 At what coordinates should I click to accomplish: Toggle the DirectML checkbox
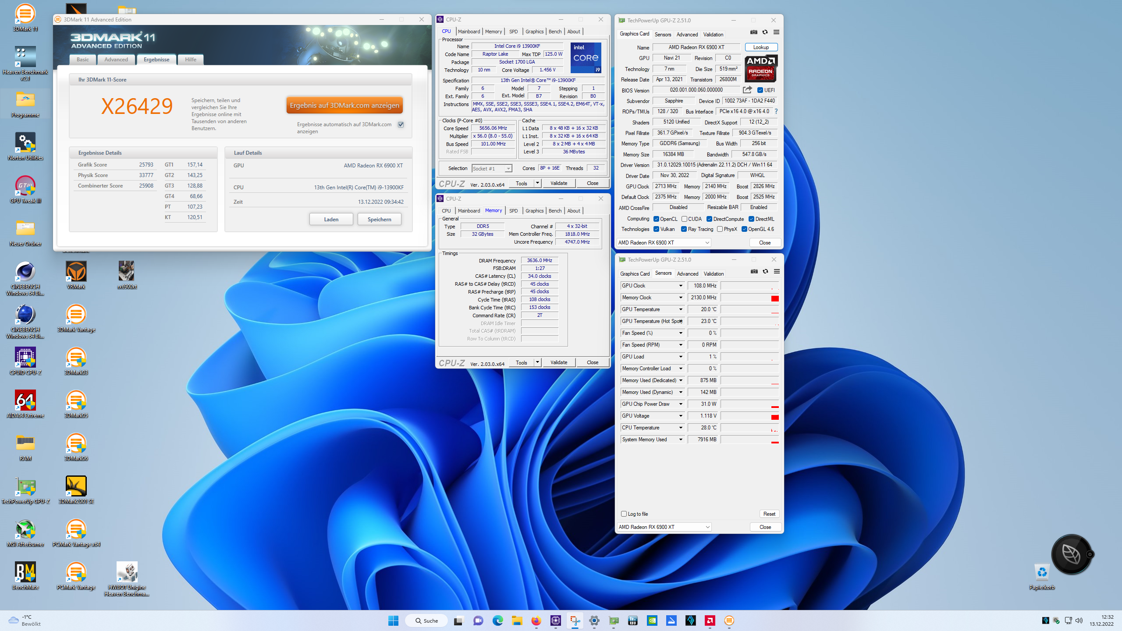point(751,219)
